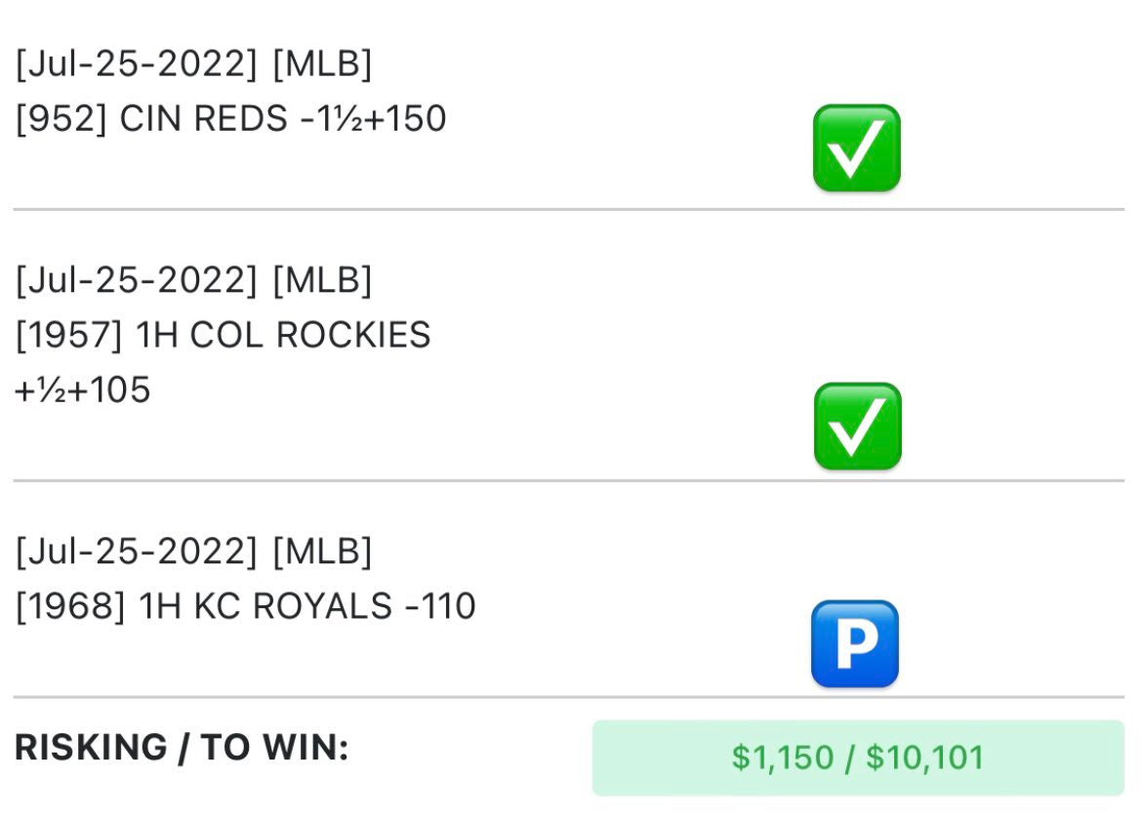Click the MLB tag above the Rockies bet
1142x819 pixels.
(x=322, y=281)
